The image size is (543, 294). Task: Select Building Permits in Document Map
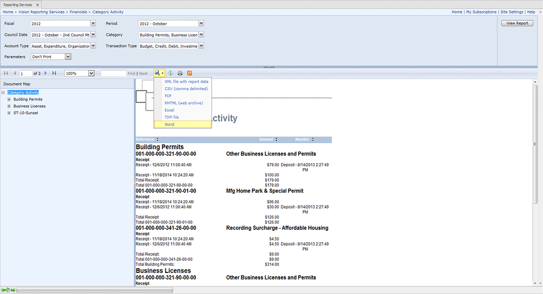click(28, 99)
